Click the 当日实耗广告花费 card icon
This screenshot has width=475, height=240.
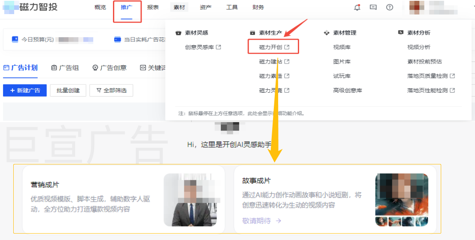(x=118, y=39)
